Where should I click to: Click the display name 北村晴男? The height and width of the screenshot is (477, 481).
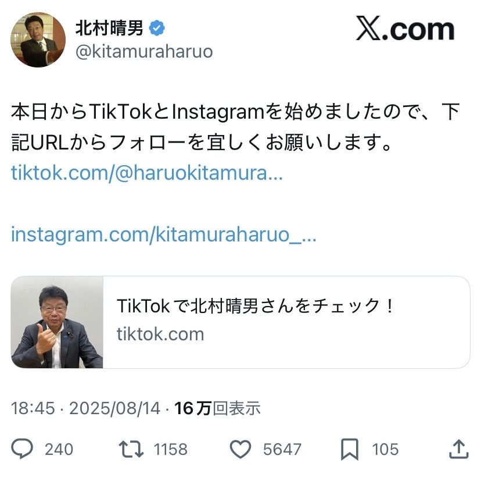[110, 27]
